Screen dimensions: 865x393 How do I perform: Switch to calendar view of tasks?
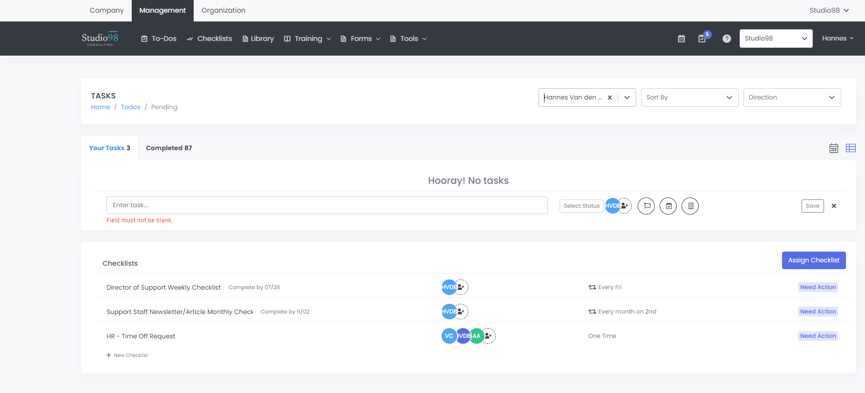[834, 148]
